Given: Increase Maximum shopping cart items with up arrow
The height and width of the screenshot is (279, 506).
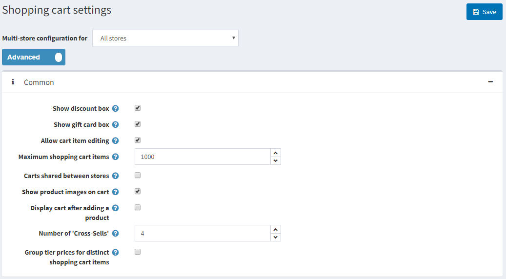Looking at the screenshot, I should pyautogui.click(x=276, y=153).
